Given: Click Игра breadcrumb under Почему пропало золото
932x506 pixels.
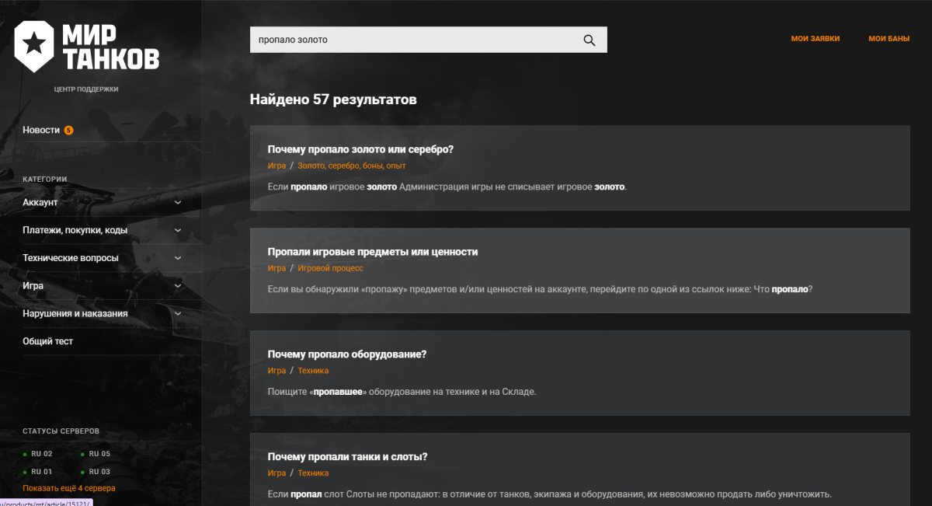Looking at the screenshot, I should (x=276, y=166).
